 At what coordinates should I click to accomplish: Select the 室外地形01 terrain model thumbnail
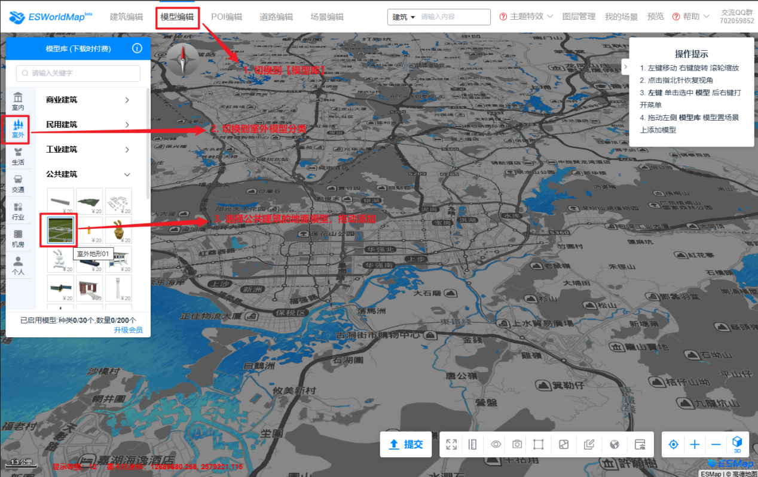[60, 230]
